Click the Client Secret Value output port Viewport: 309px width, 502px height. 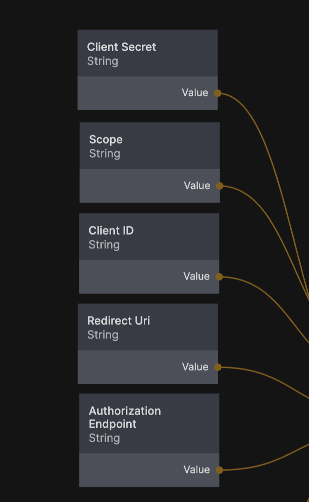[x=218, y=93]
